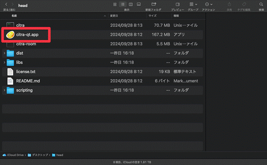
Task: Expand the scripting folder disclosure arrow
Action: (x=4, y=90)
